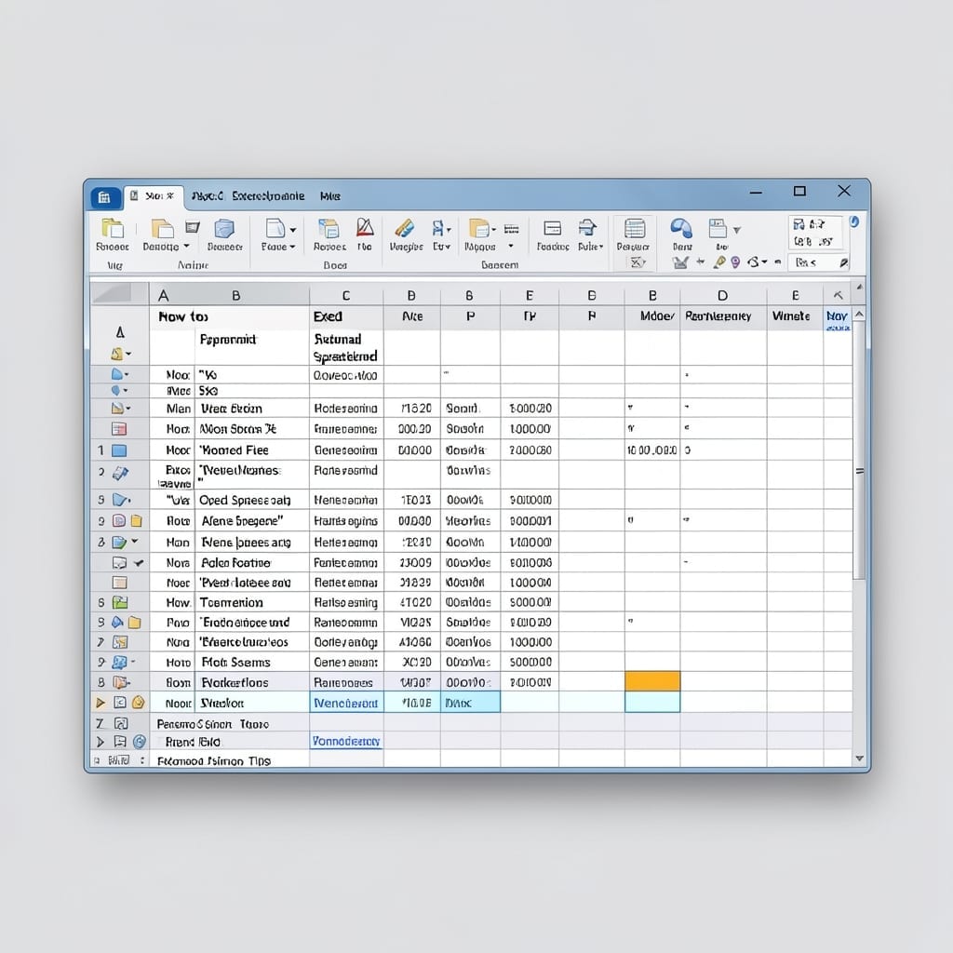
Task: Click the blue cloud icon labeled Dem
Action: click(681, 228)
